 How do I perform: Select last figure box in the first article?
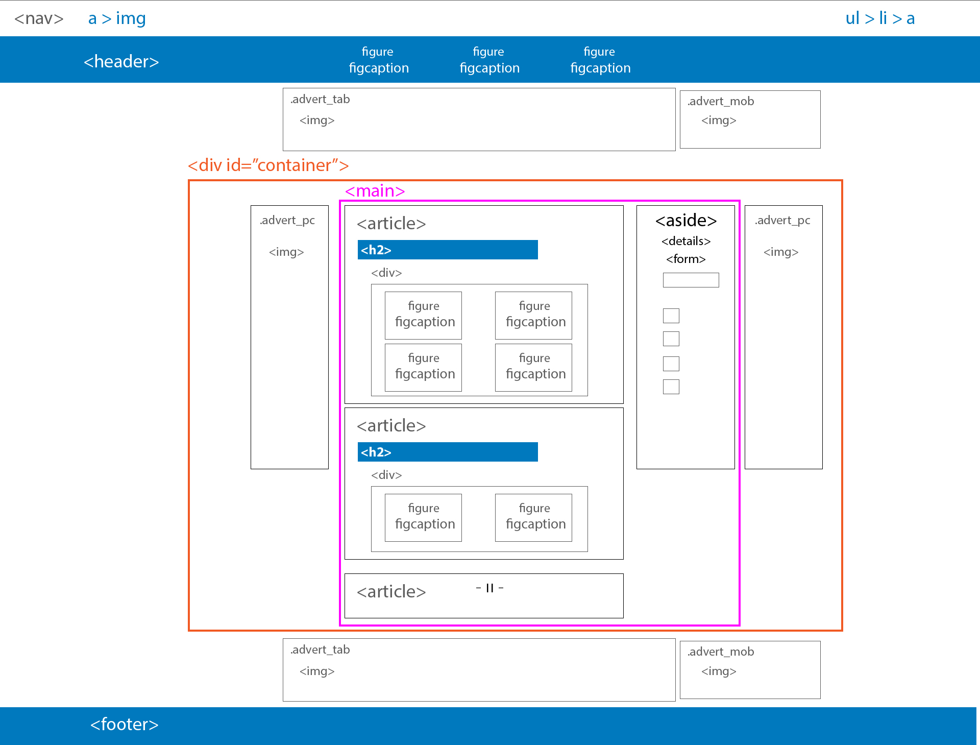[x=533, y=368]
